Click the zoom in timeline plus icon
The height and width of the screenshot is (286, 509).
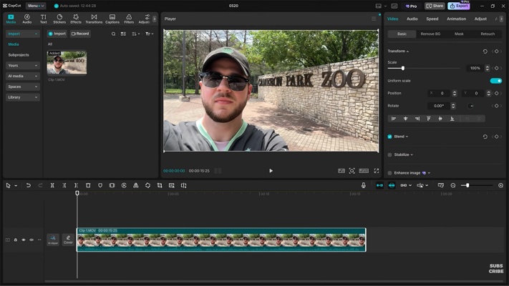[x=500, y=185]
